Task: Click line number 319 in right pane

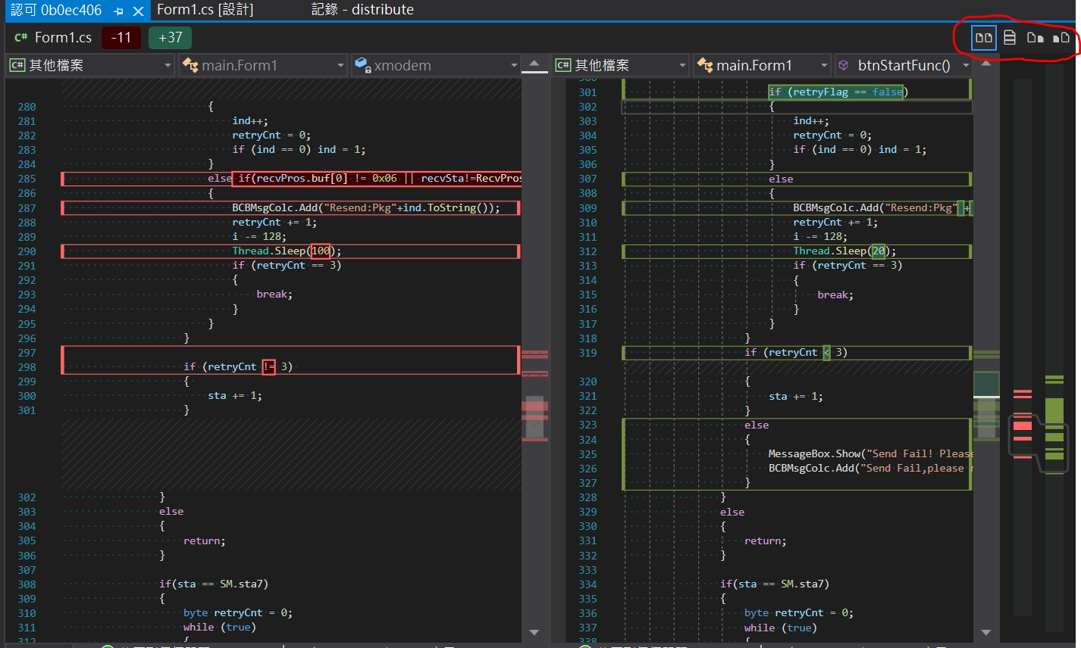Action: pos(587,353)
